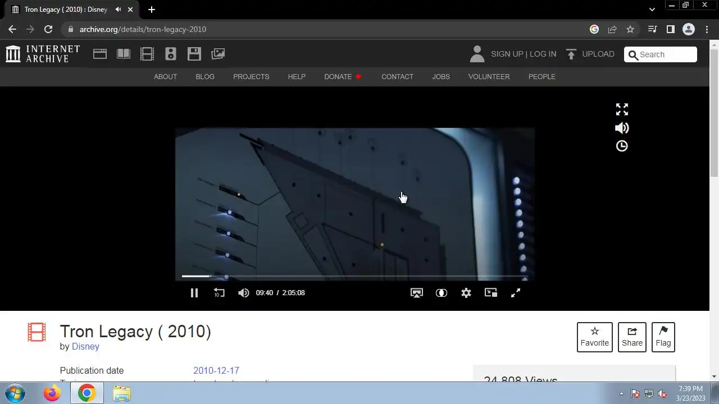
Task: Click SIGN UP | LOG IN link
Action: point(524,54)
